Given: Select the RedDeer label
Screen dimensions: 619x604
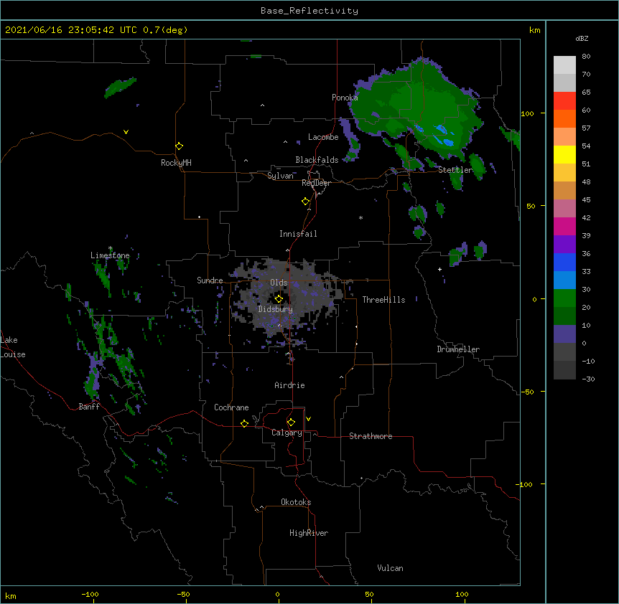Looking at the screenshot, I should 316,183.
